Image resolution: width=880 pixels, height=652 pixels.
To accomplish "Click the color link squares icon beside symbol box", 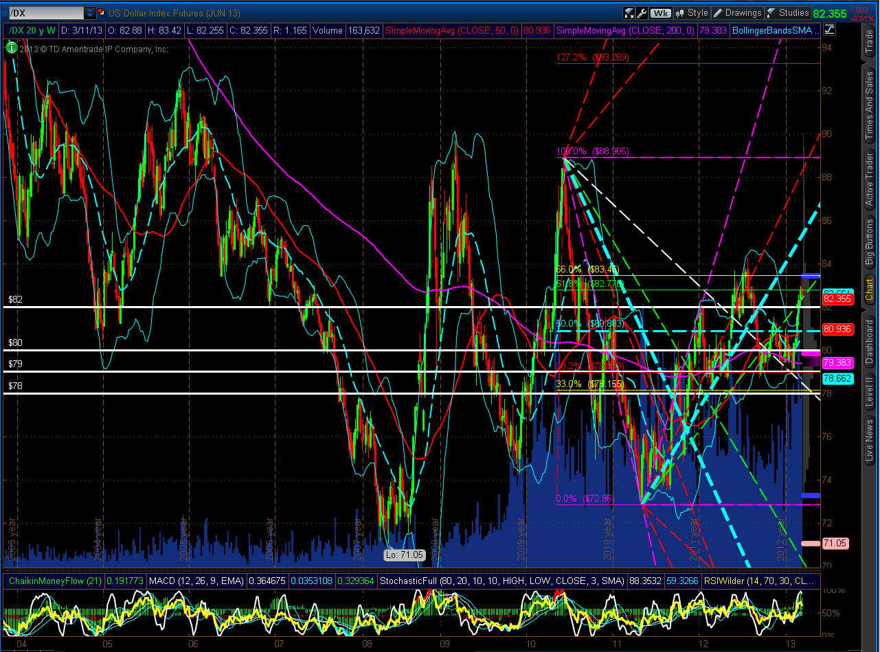I will (102, 13).
